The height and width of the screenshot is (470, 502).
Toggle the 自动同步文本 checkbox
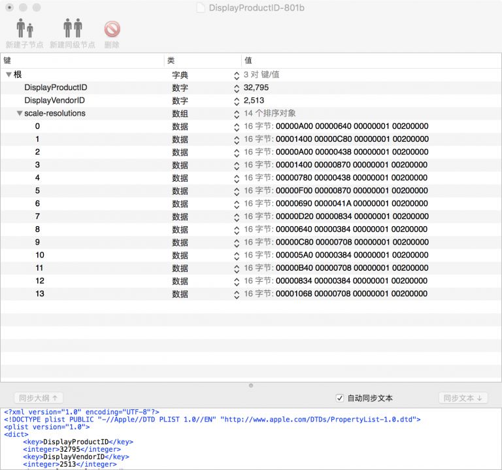tap(339, 398)
